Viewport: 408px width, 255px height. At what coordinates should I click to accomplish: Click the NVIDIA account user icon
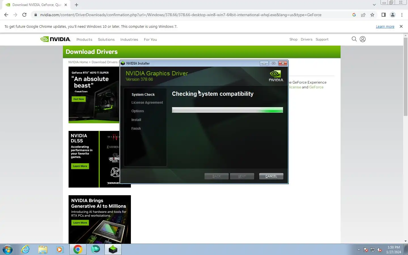click(363, 39)
